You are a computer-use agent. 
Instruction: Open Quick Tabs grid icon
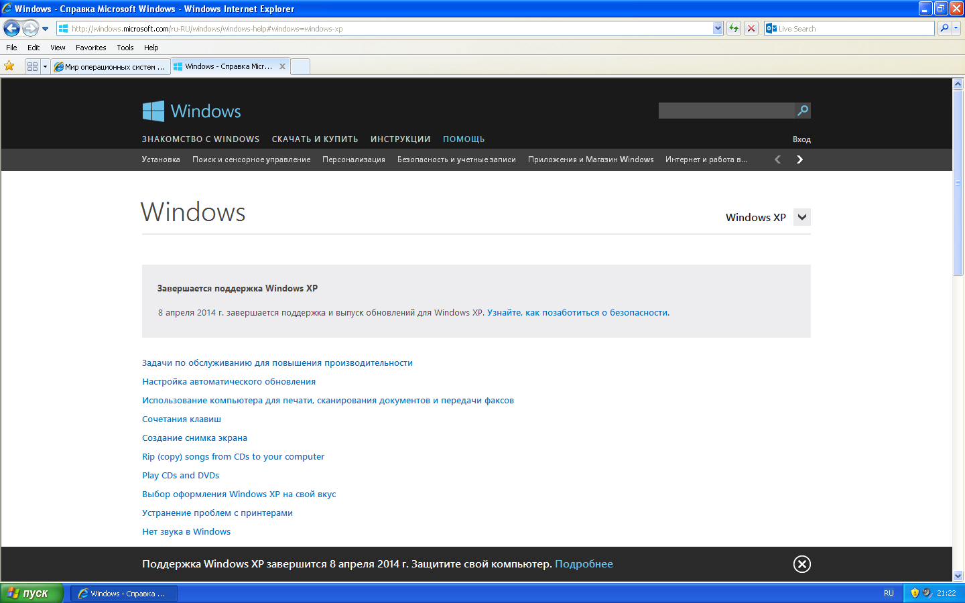tap(32, 66)
